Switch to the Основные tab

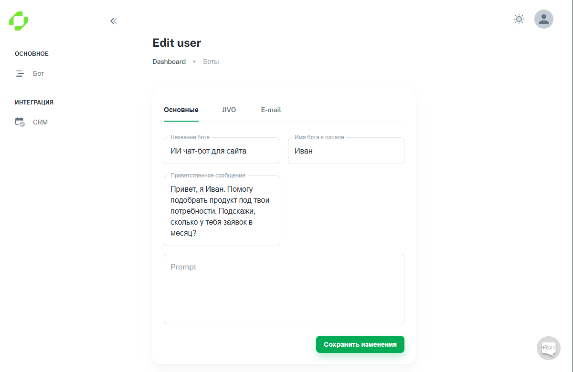pos(181,110)
